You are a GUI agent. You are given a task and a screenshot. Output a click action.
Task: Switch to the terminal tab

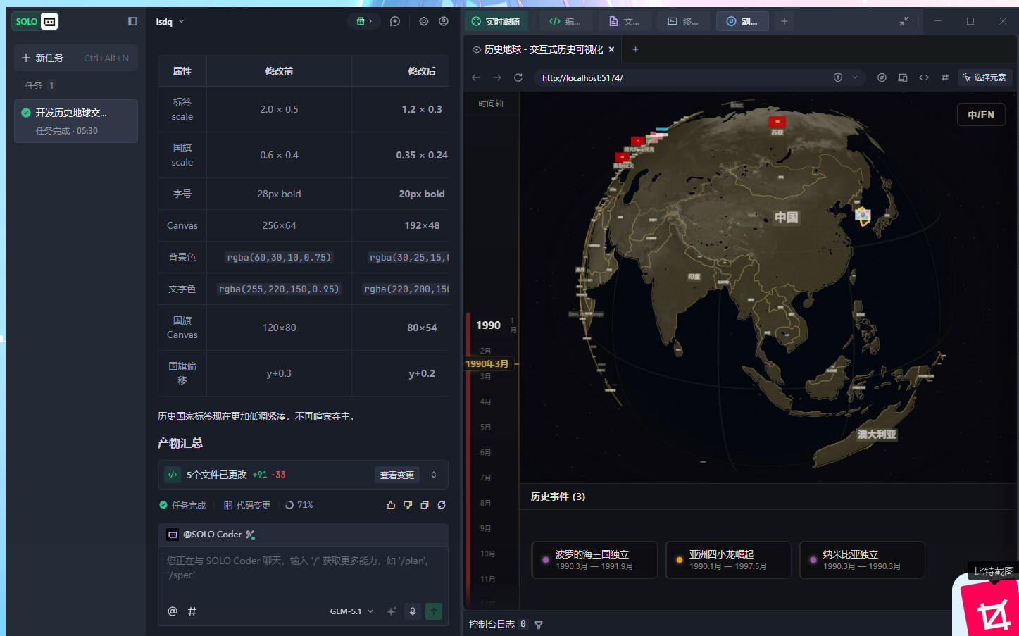(683, 21)
